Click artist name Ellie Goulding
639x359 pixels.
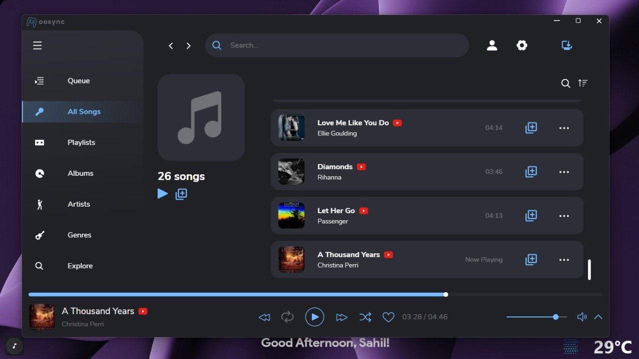[337, 133]
